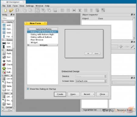137x117 pixels.
Task: Click the Widget Box Filter field
Action: (x=8, y=18)
